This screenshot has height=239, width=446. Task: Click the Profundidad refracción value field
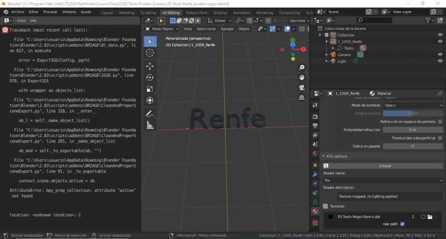pyautogui.click(x=413, y=130)
